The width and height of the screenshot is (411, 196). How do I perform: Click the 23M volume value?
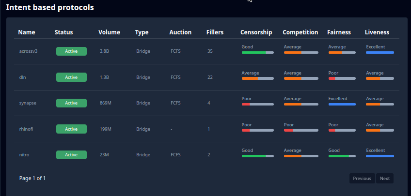click(x=104, y=155)
